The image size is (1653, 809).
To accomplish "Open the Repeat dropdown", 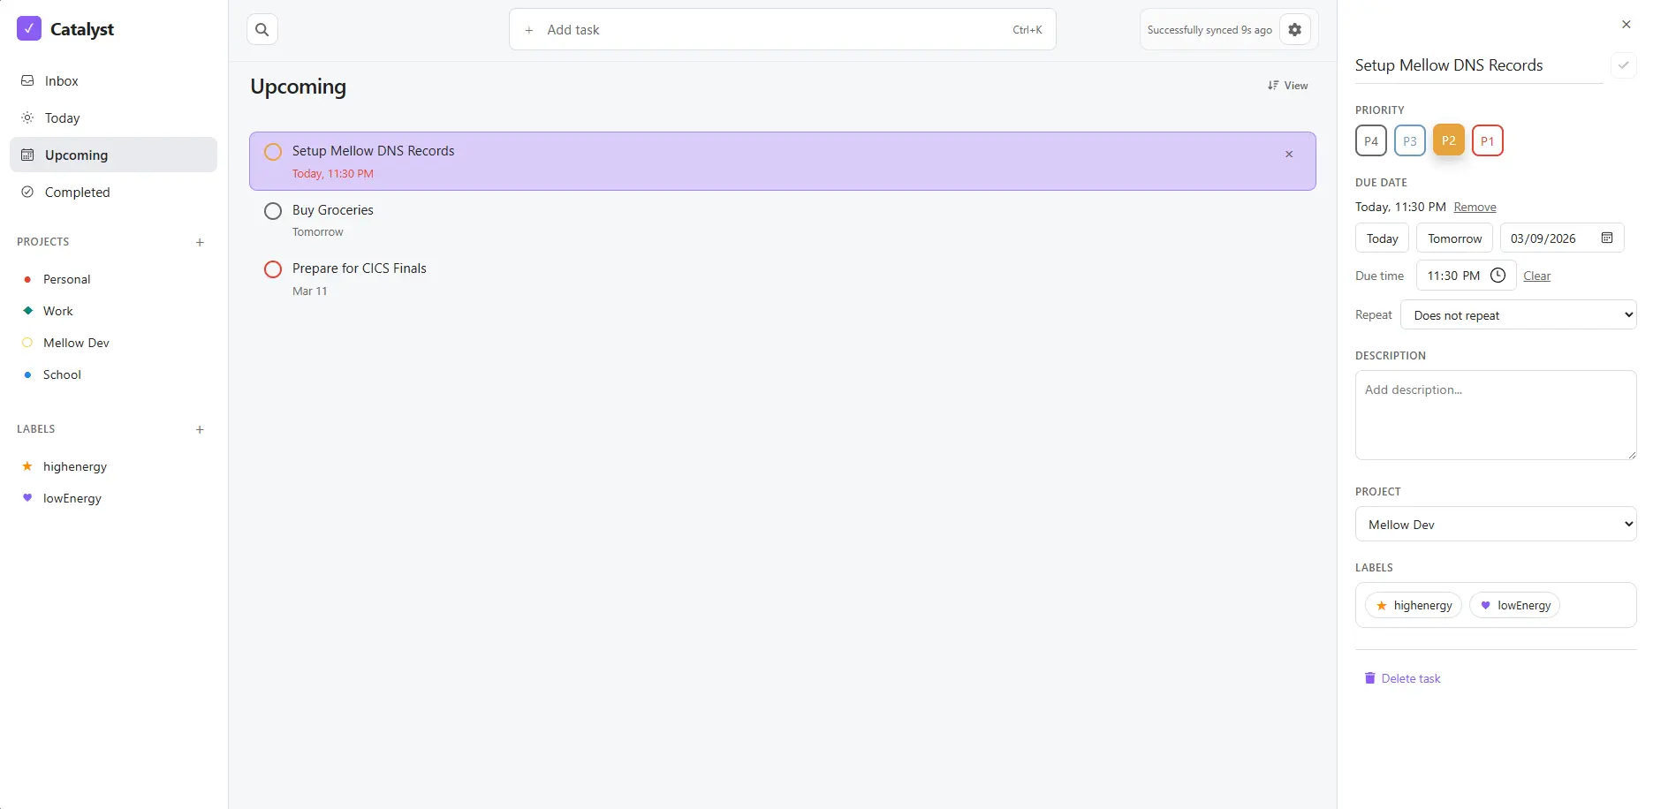I will [1518, 314].
